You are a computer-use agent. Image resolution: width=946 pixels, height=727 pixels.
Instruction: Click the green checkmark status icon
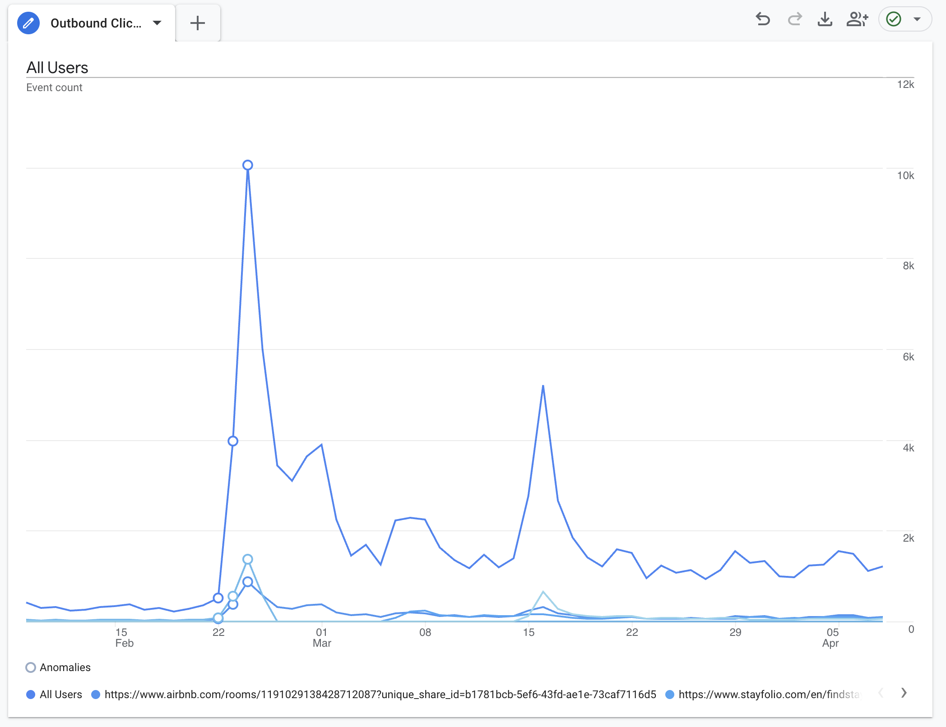[894, 19]
